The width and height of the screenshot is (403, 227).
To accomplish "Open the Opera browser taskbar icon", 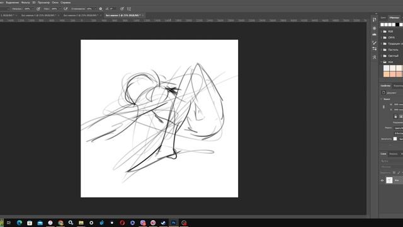I will (x=122, y=223).
